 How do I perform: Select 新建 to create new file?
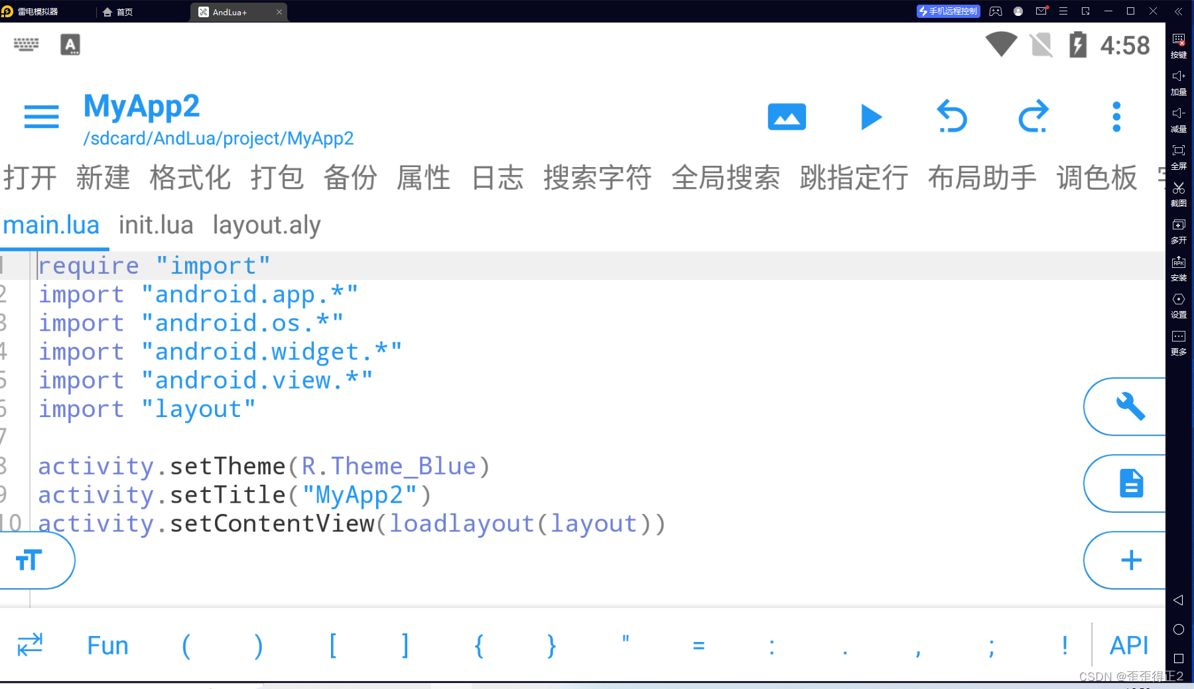pyautogui.click(x=103, y=178)
